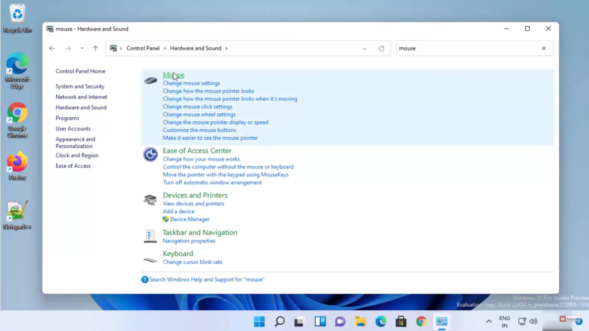The height and width of the screenshot is (331, 589).
Task: Open Change mouse wheel settings link
Action: tap(199, 114)
